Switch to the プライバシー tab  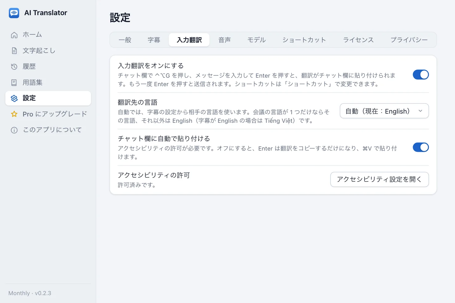pyautogui.click(x=409, y=40)
